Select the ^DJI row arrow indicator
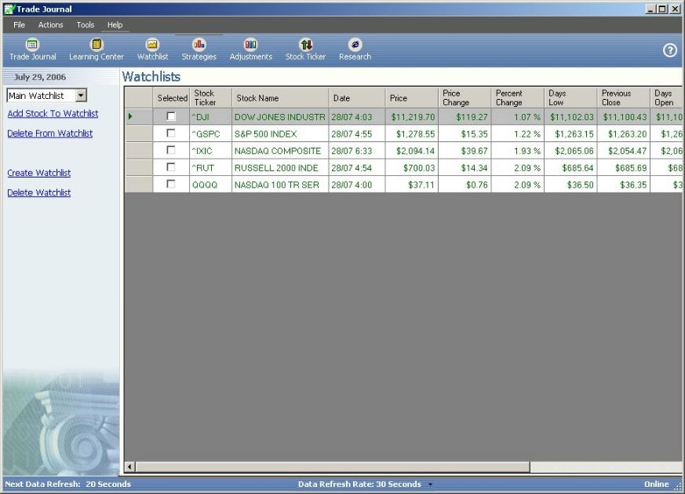 click(x=130, y=116)
